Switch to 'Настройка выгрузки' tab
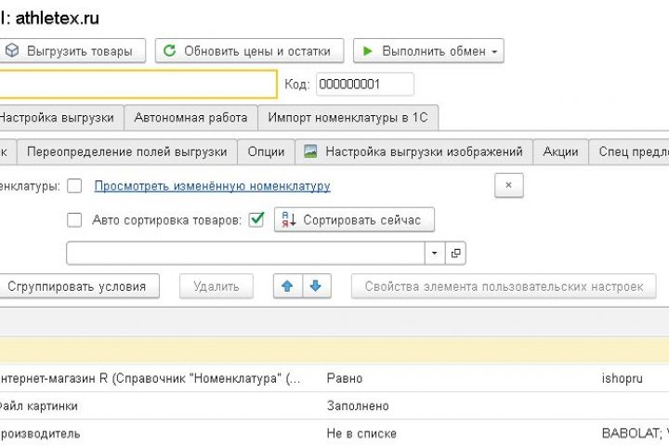Viewport: 669px width, 446px height. [x=61, y=117]
